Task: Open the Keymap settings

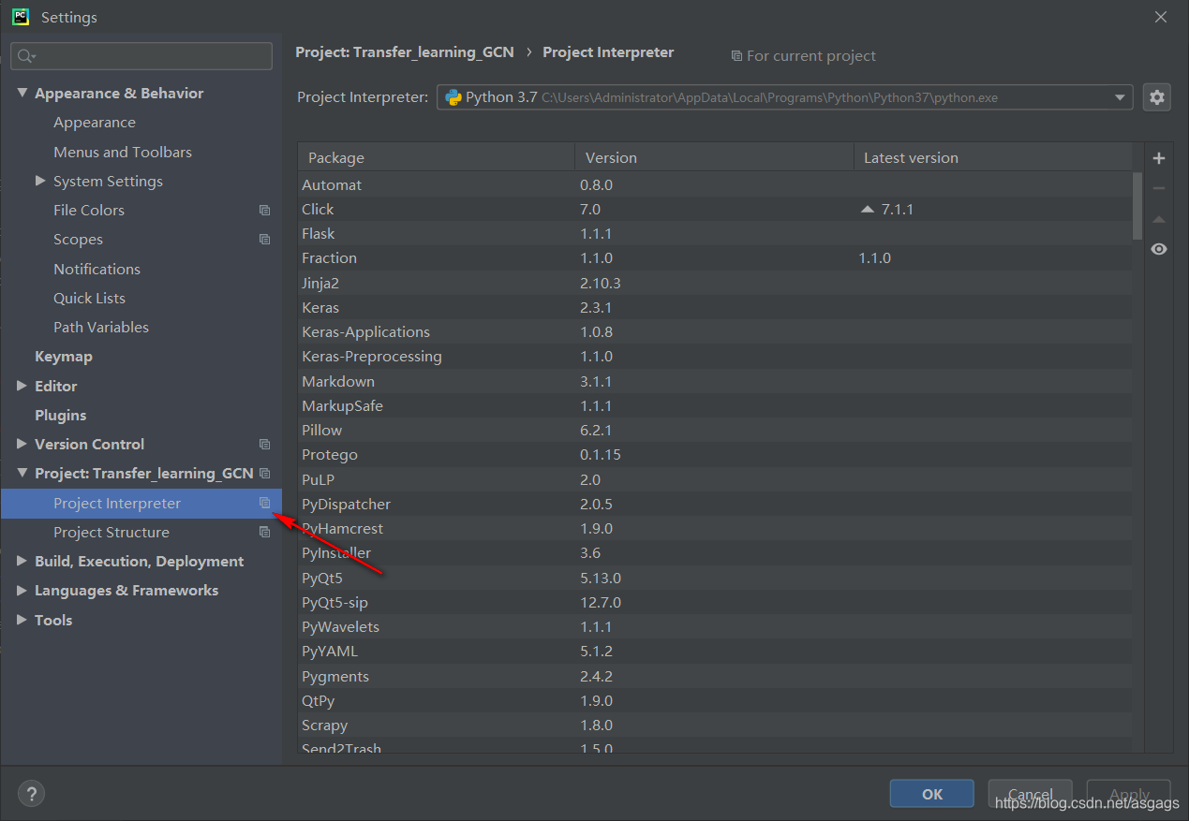Action: tap(63, 357)
